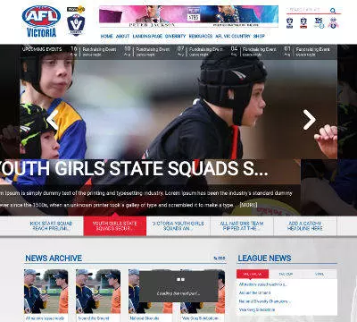
Task: Click the search text field
Action: tap(308, 10)
